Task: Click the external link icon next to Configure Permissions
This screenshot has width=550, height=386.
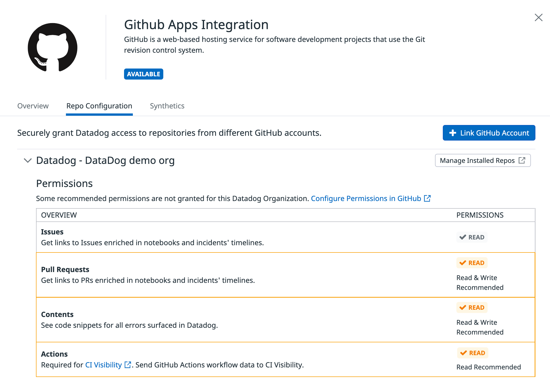Action: 427,198
